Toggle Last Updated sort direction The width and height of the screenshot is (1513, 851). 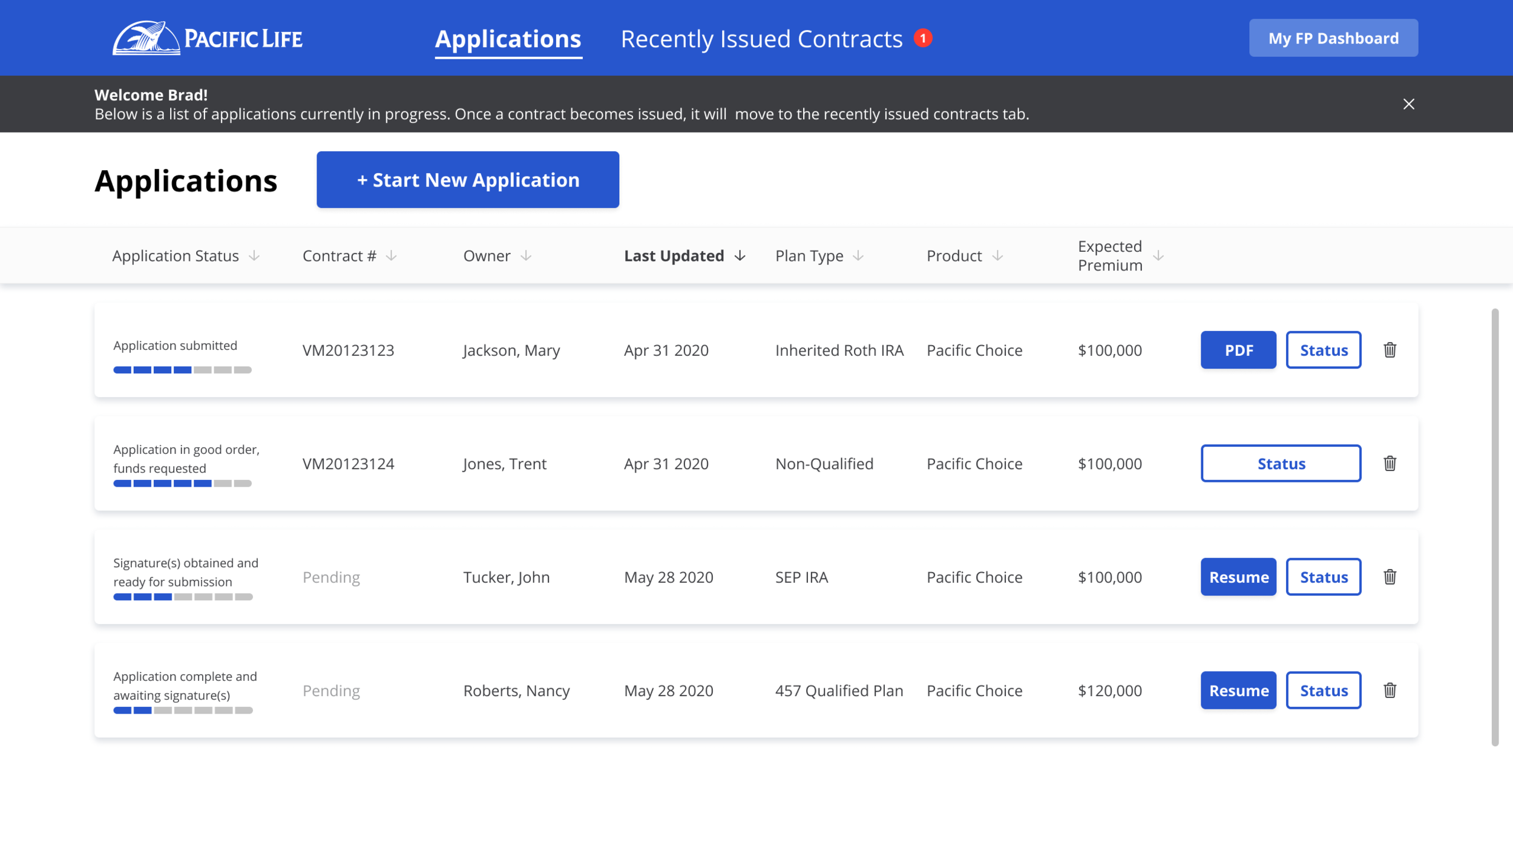(740, 255)
